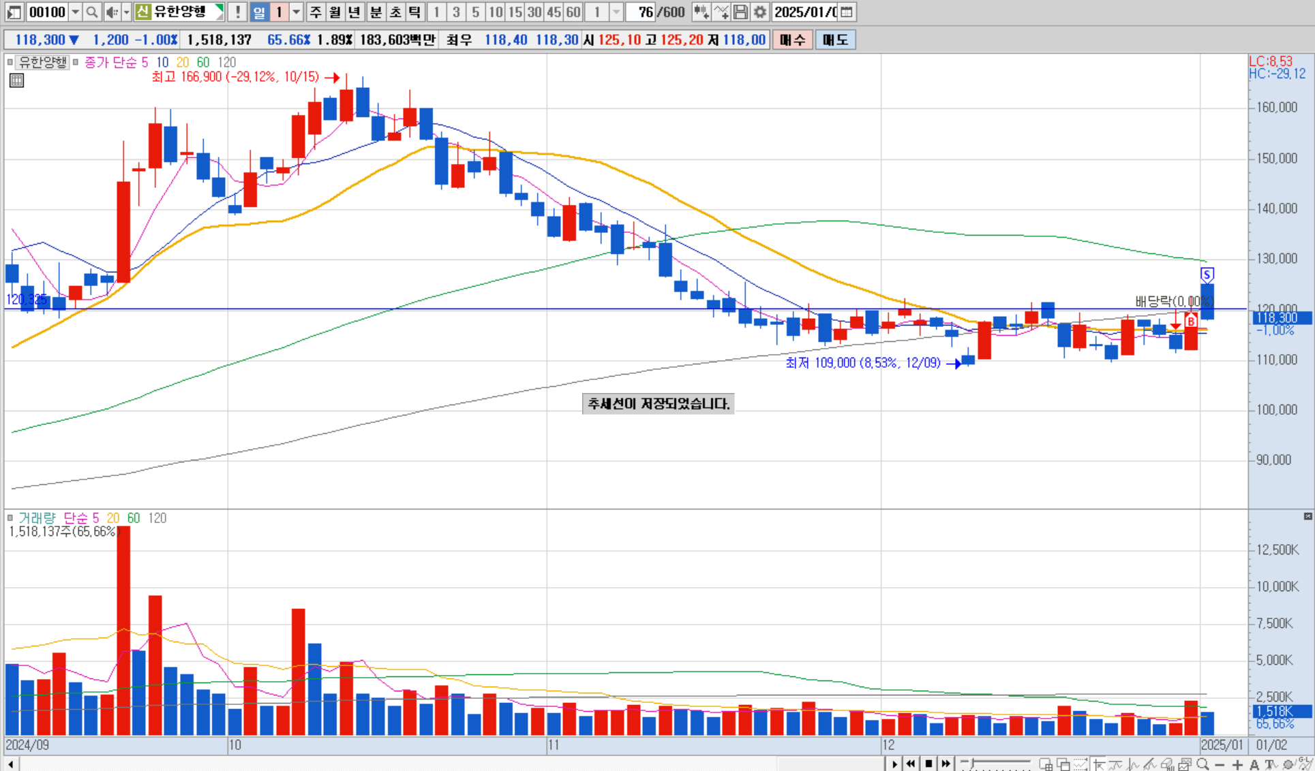
Task: Click the stock search magnifier icon
Action: click(x=92, y=12)
